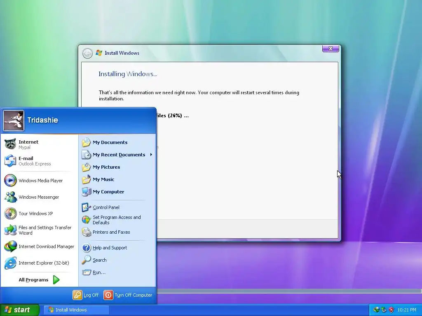
Task: Start the Tour Windows XP icon
Action: (x=10, y=214)
